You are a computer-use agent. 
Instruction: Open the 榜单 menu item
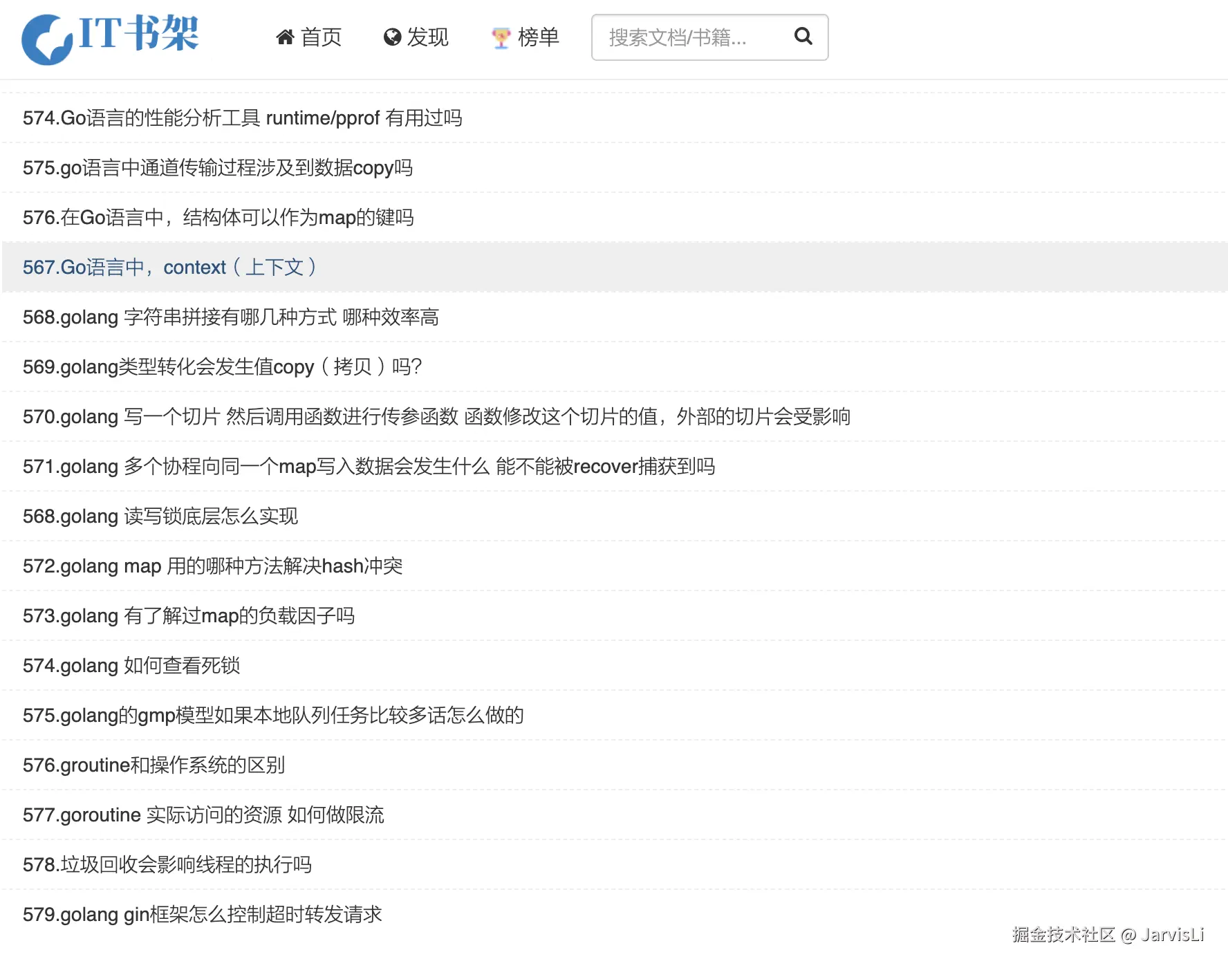click(525, 37)
